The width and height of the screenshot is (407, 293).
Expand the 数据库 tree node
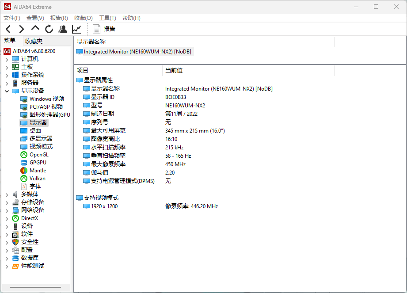pos(7,258)
